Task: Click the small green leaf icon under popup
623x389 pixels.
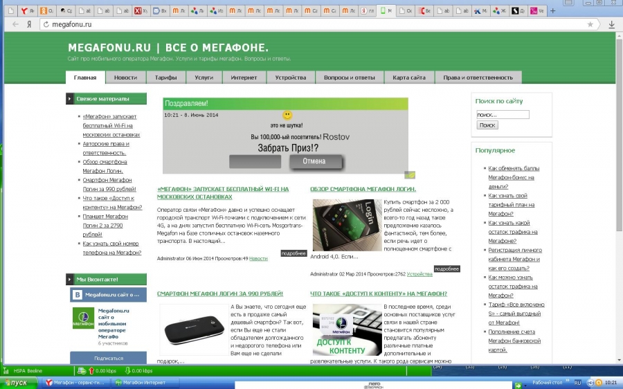Action: pyautogui.click(x=410, y=175)
